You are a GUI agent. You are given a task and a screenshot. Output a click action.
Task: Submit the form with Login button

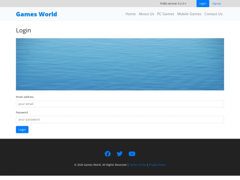[x=22, y=129]
